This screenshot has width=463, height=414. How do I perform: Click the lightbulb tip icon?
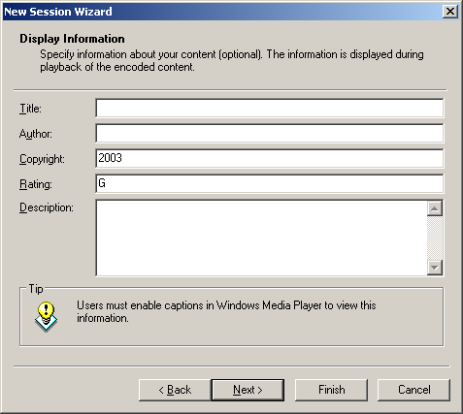[x=46, y=317]
